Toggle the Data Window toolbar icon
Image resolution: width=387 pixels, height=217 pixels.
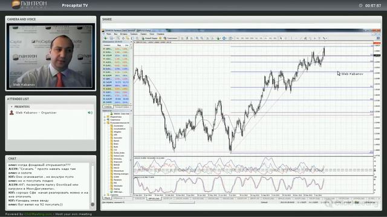123,38
